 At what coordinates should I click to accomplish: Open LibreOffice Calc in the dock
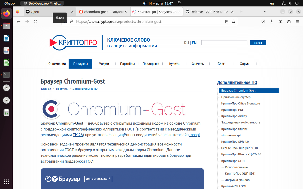pyautogui.click(x=6, y=62)
